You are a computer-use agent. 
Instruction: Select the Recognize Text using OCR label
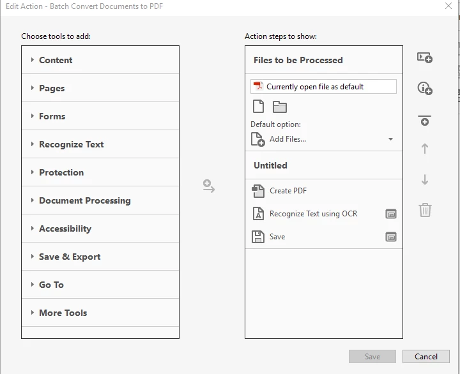click(313, 214)
